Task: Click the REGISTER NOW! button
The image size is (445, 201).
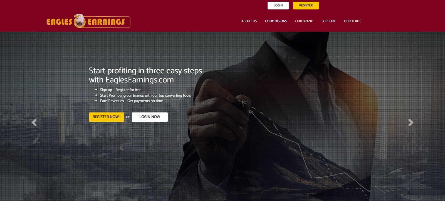Action: click(107, 117)
